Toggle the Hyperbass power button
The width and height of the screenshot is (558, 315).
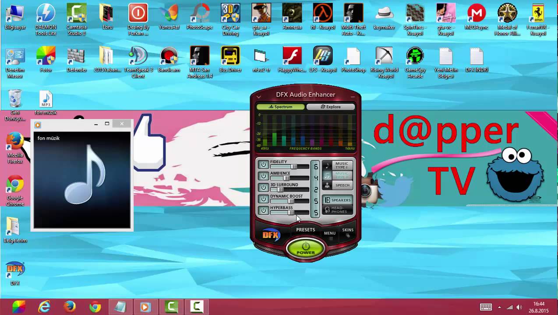pyautogui.click(x=263, y=210)
